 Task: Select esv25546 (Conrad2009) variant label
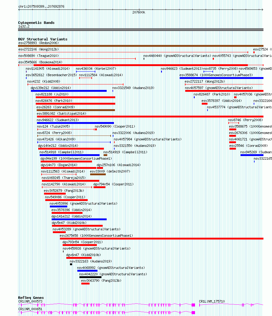pyautogui.click(x=249, y=146)
